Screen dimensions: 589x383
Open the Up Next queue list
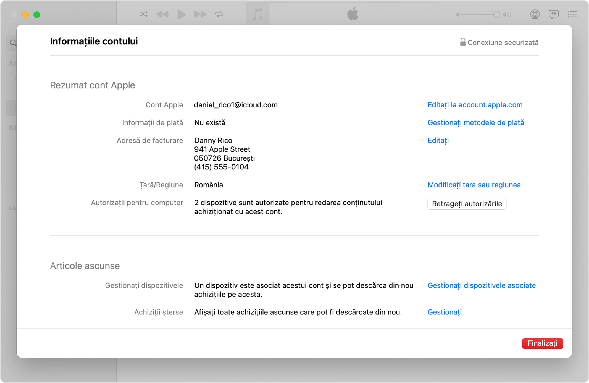(x=572, y=14)
